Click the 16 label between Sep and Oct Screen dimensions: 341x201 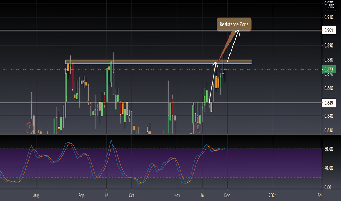106,196
